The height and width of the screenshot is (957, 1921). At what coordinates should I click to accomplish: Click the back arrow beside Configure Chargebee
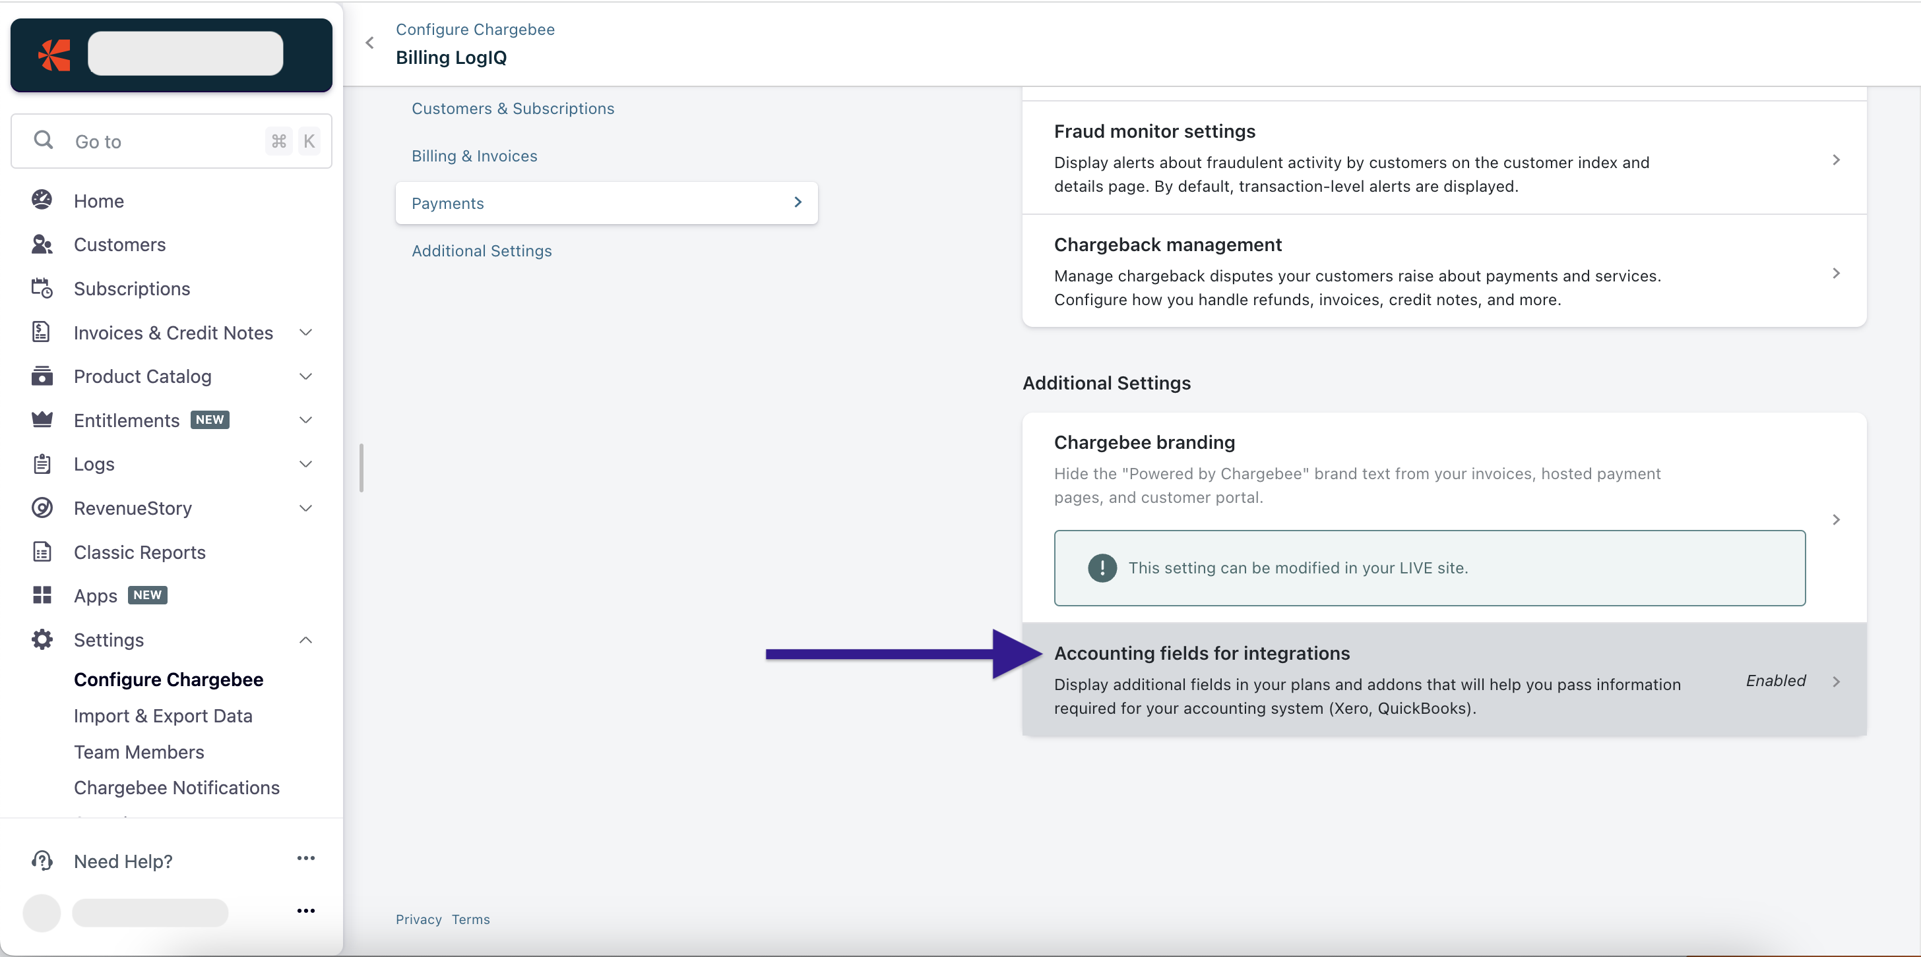(369, 42)
